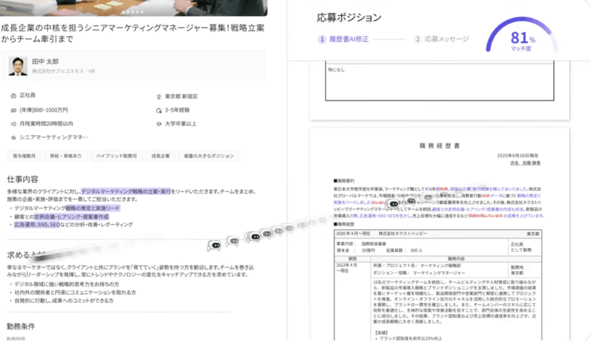Viewport: 593px width, 342px height.
Task: Click highlighted phrase 広告運用、SNS、SEO
Action: click(x=37, y=225)
